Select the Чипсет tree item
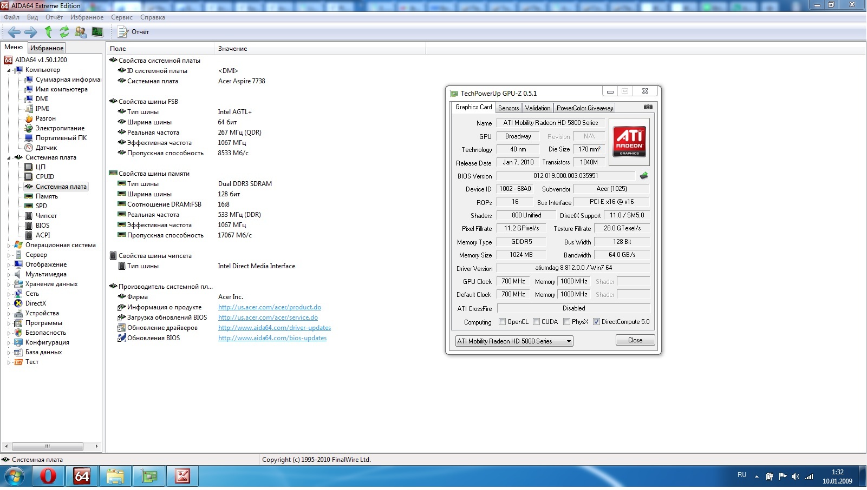The height and width of the screenshot is (490, 867). pos(46,216)
